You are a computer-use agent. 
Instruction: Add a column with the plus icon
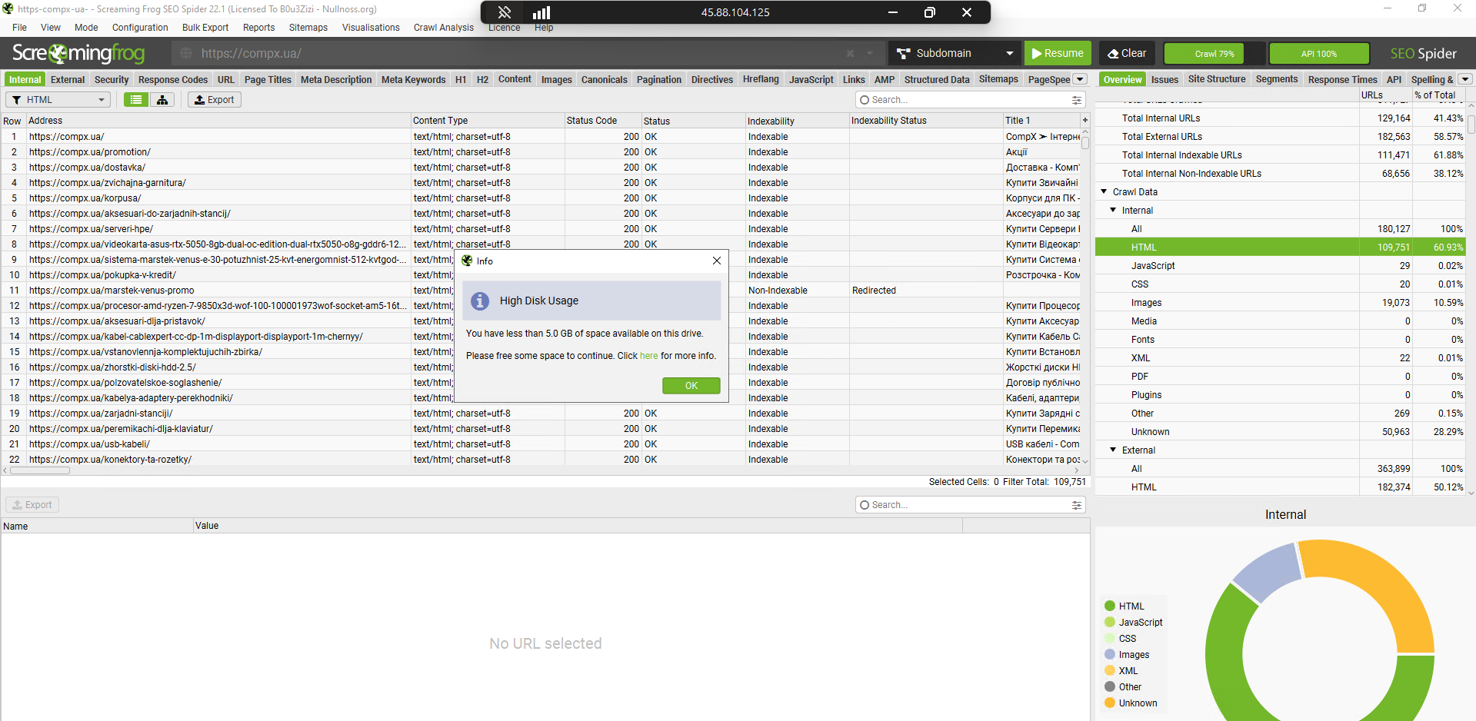[1085, 120]
